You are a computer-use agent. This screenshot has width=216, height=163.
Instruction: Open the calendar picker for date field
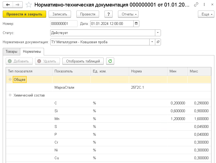click(x=136, y=24)
